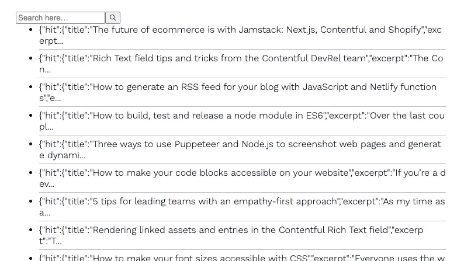This screenshot has height=261, width=471.
Task: Open the Rendering linked assets result
Action: coord(243,235)
